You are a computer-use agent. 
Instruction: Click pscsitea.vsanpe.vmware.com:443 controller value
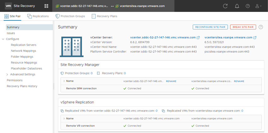(227, 51)
